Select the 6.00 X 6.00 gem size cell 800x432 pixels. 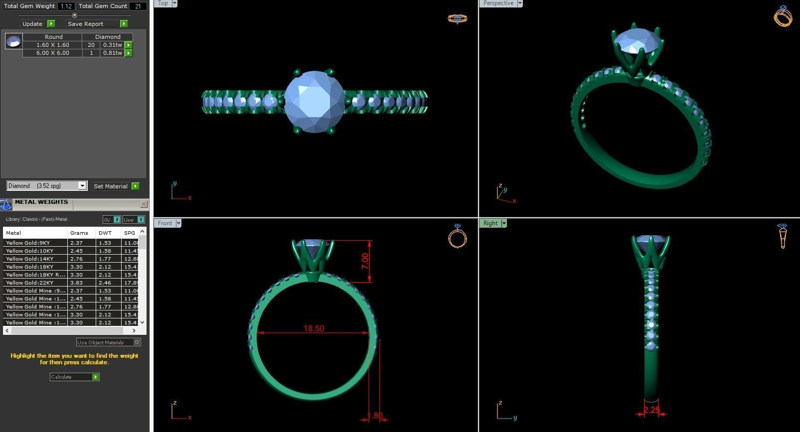[53, 53]
